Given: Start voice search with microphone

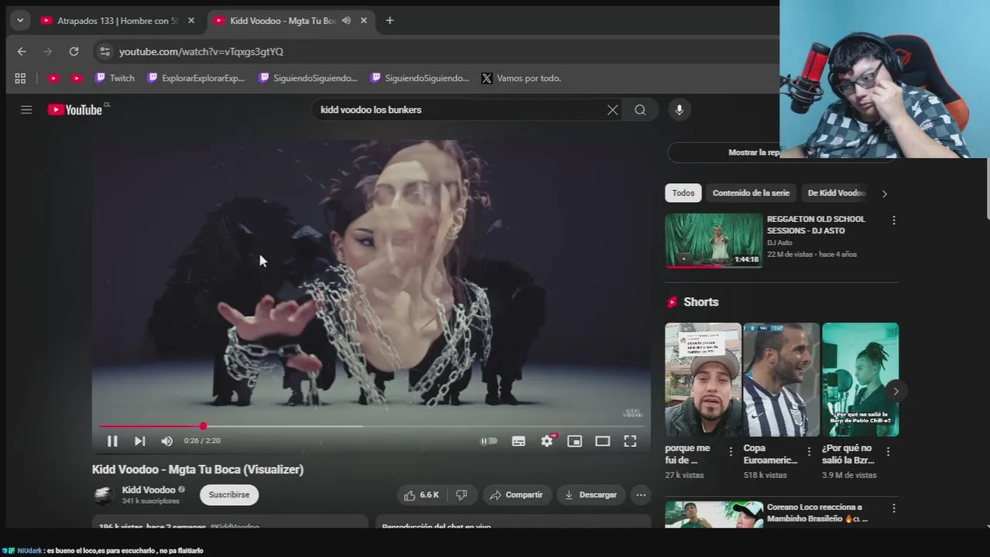Looking at the screenshot, I should coord(679,110).
